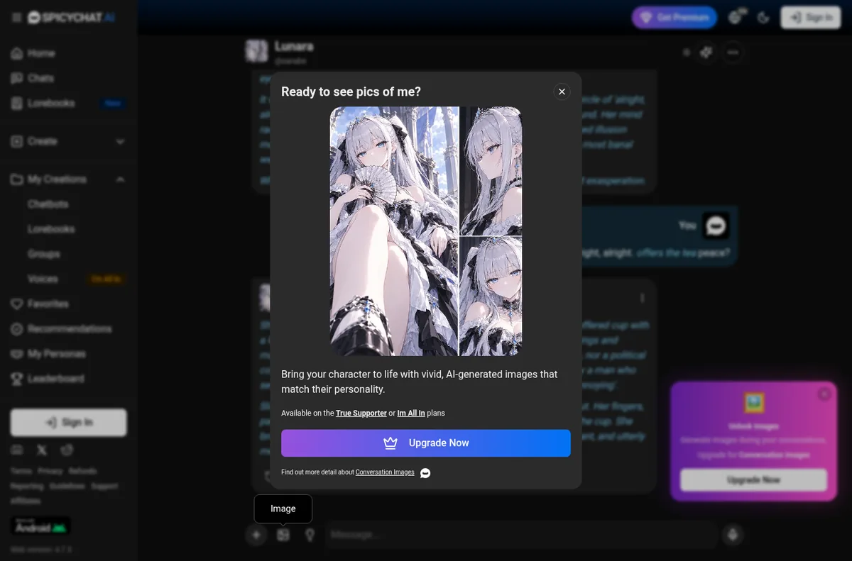Image resolution: width=852 pixels, height=561 pixels.
Task: Click the Support footer link
Action: (104, 487)
